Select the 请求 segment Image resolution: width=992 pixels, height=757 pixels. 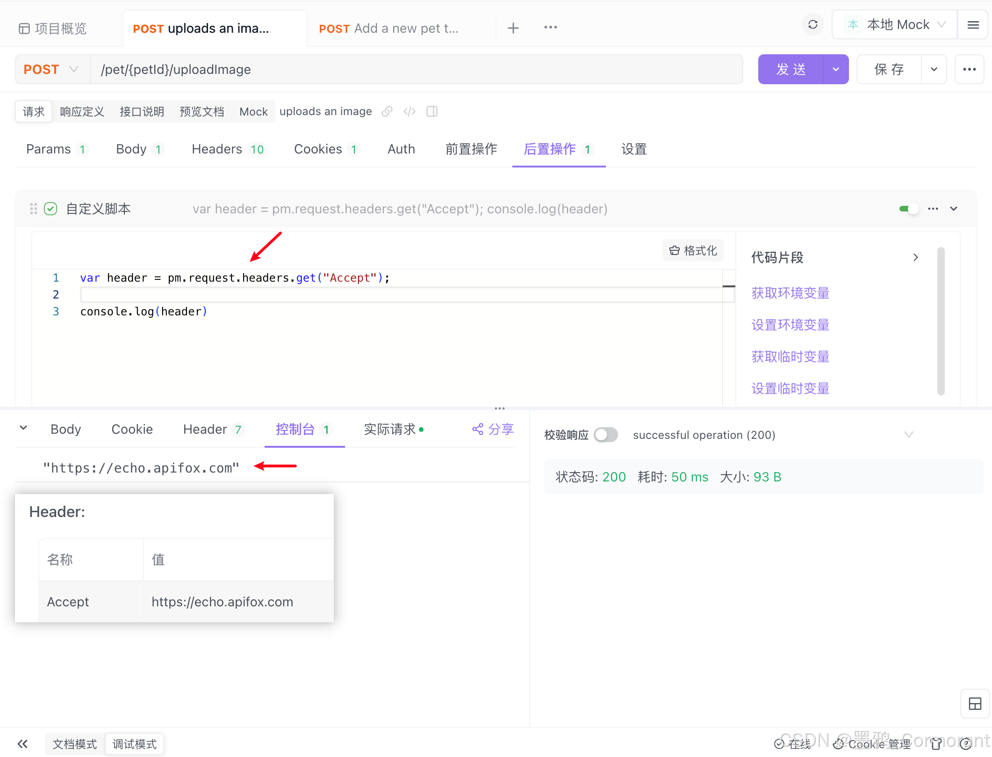34,111
